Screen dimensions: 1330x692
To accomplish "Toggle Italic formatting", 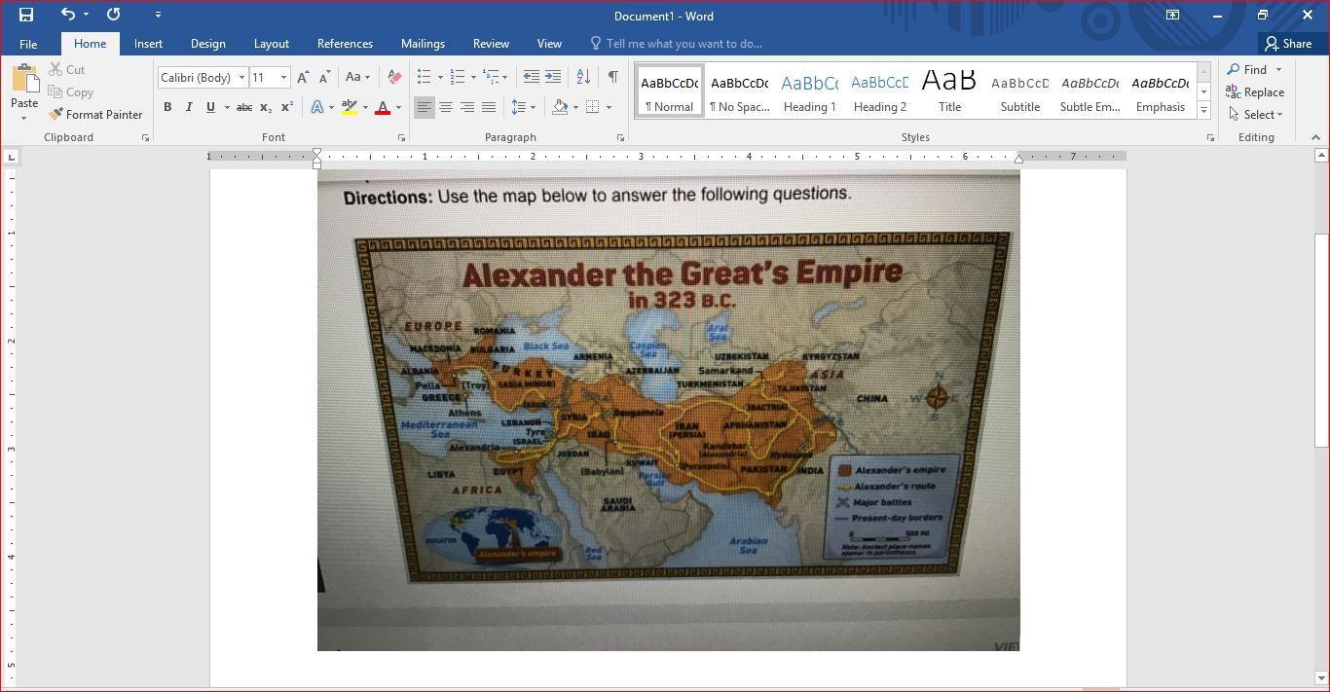I will tap(189, 107).
